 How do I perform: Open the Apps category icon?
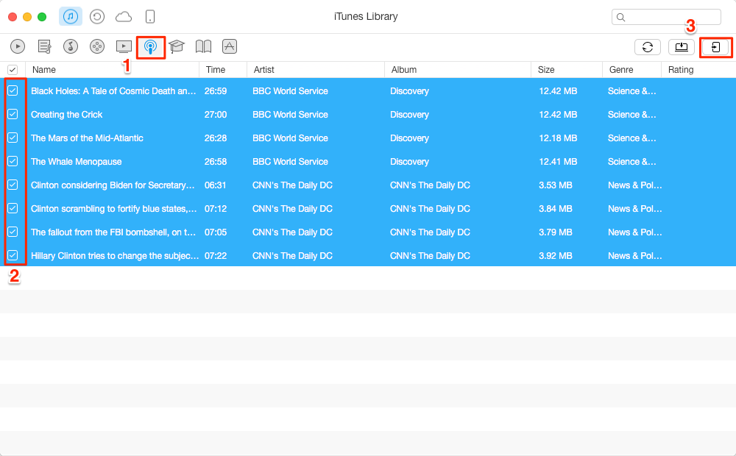click(x=230, y=46)
